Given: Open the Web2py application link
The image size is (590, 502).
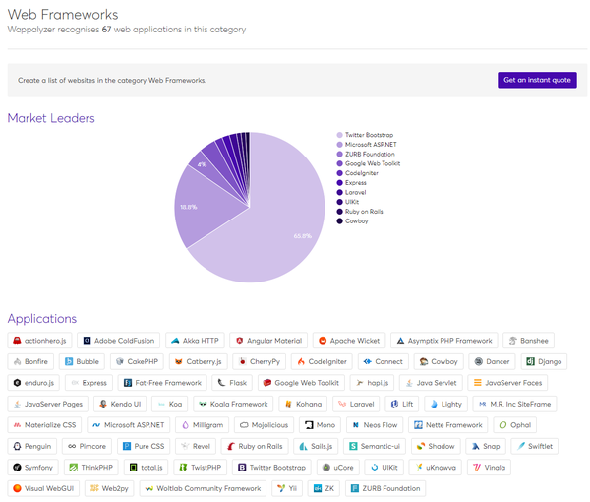Looking at the screenshot, I should coord(109,488).
